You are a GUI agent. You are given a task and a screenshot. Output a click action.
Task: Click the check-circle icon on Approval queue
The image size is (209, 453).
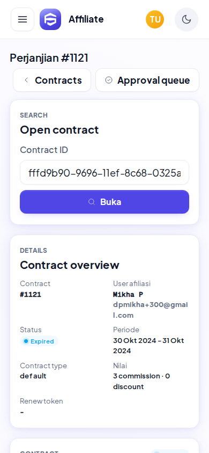click(109, 80)
